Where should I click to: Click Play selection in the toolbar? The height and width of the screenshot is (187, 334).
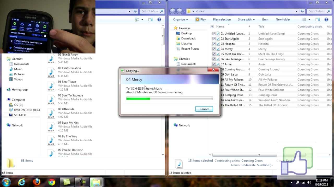(x=222, y=19)
